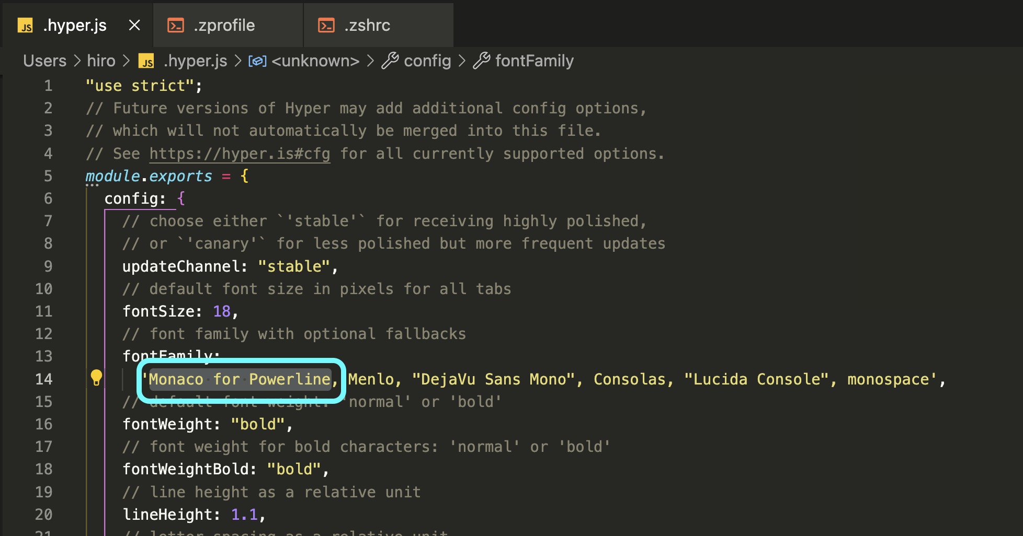Click line number 1 in the gutter
The height and width of the screenshot is (536, 1023).
click(x=48, y=86)
